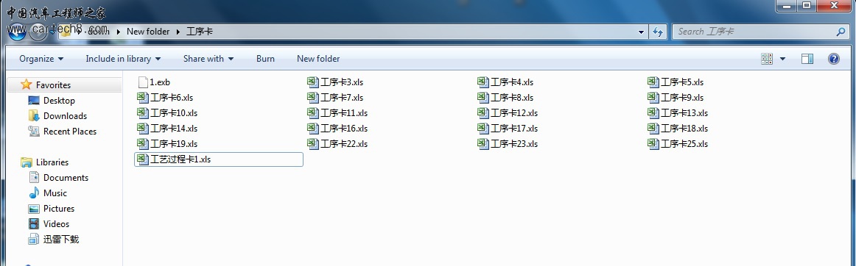This screenshot has height=266, width=856.
Task: Click the Excel icon of 工艺过程卡1.xls
Action: tap(142, 159)
